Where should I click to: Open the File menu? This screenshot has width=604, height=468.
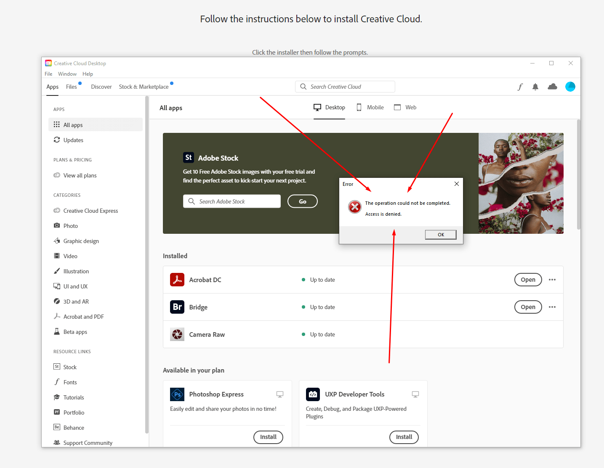(48, 74)
